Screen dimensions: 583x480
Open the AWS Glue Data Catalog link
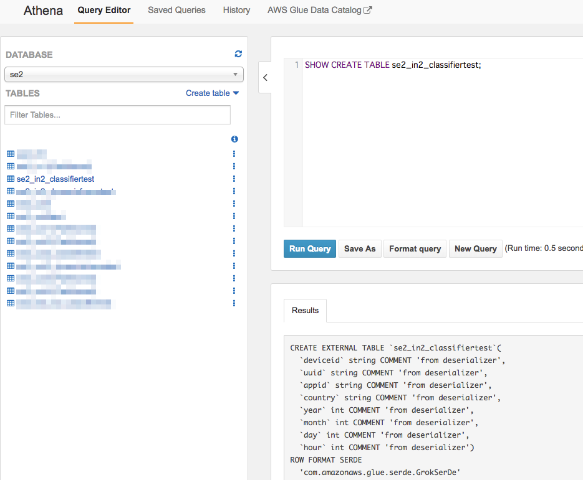coord(319,11)
